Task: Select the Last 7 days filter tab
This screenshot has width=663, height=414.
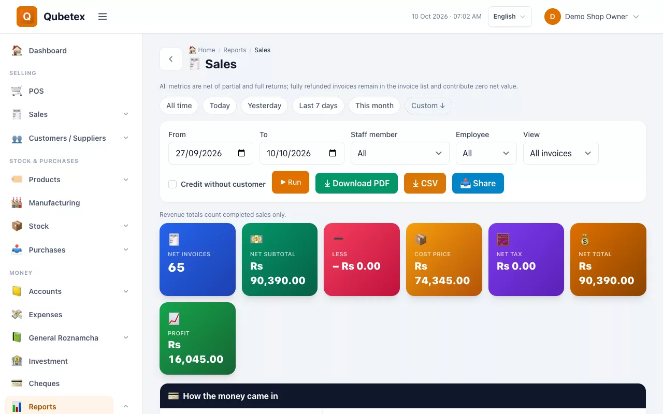Action: tap(318, 106)
